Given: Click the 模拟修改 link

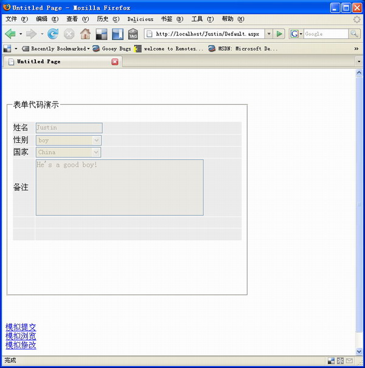Looking at the screenshot, I should click(21, 345).
